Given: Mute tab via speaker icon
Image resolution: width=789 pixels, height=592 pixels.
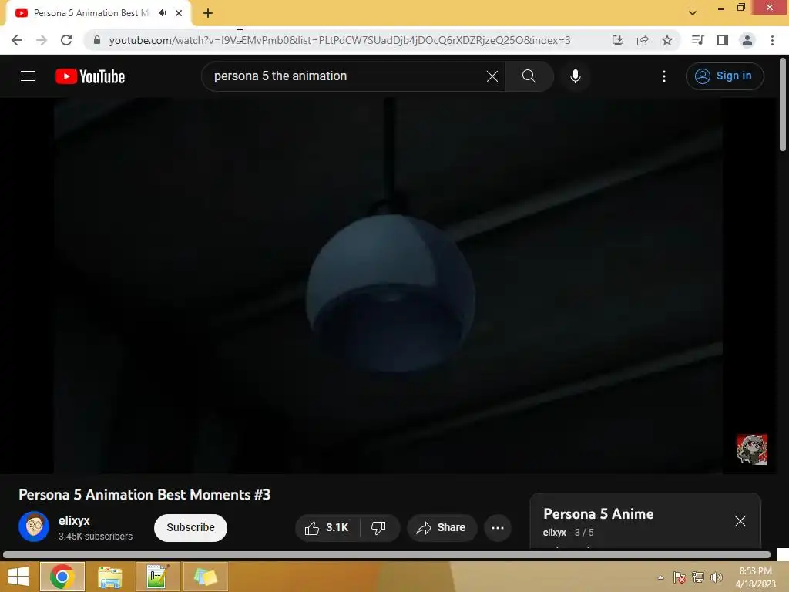Looking at the screenshot, I should [x=162, y=13].
